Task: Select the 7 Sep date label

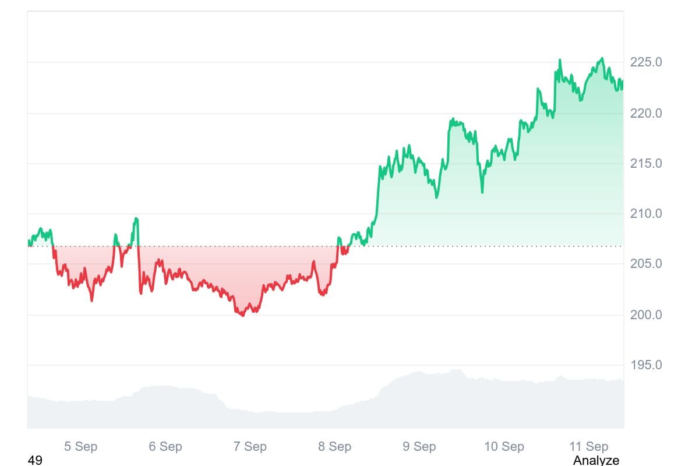Action: click(x=250, y=447)
